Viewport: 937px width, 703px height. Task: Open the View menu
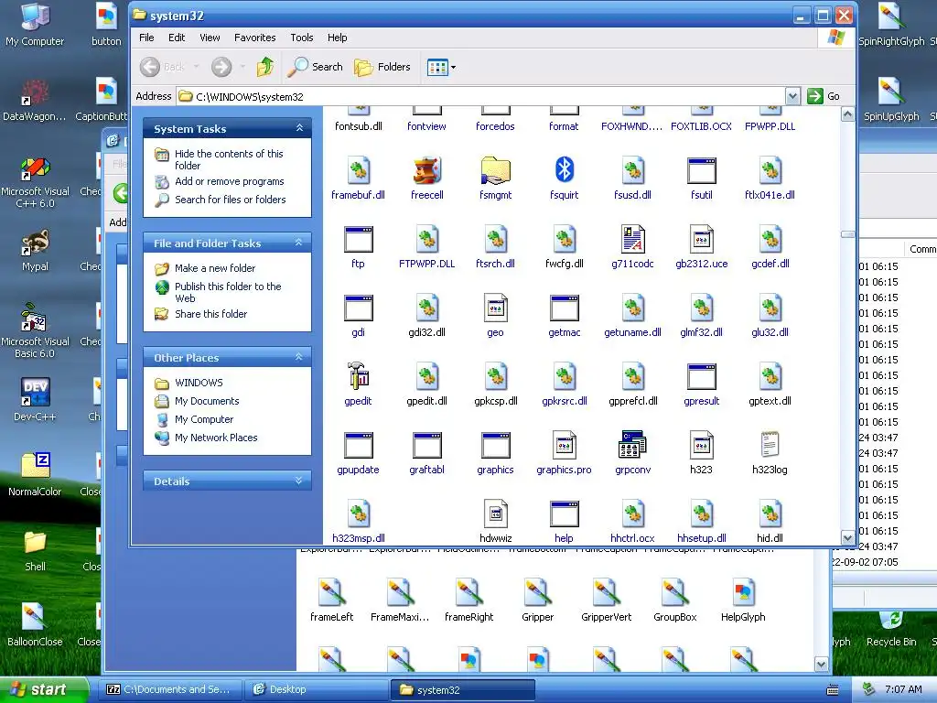coord(210,38)
